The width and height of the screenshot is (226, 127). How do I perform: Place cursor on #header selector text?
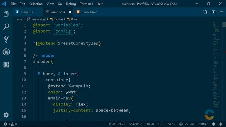click(x=42, y=62)
